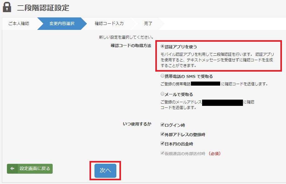Screen dimensions: 286x184
Task: Click the 新しい設定を選択してください text
Action: tap(126, 37)
